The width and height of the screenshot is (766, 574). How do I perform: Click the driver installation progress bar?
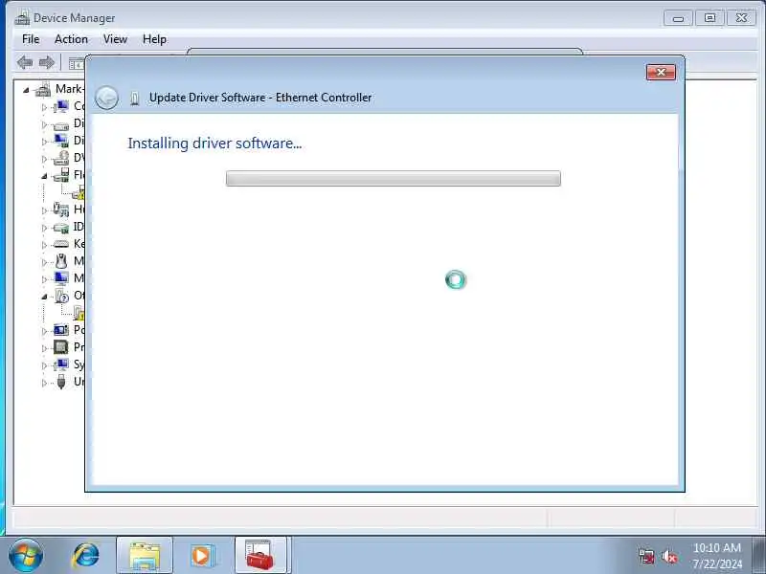(x=394, y=178)
